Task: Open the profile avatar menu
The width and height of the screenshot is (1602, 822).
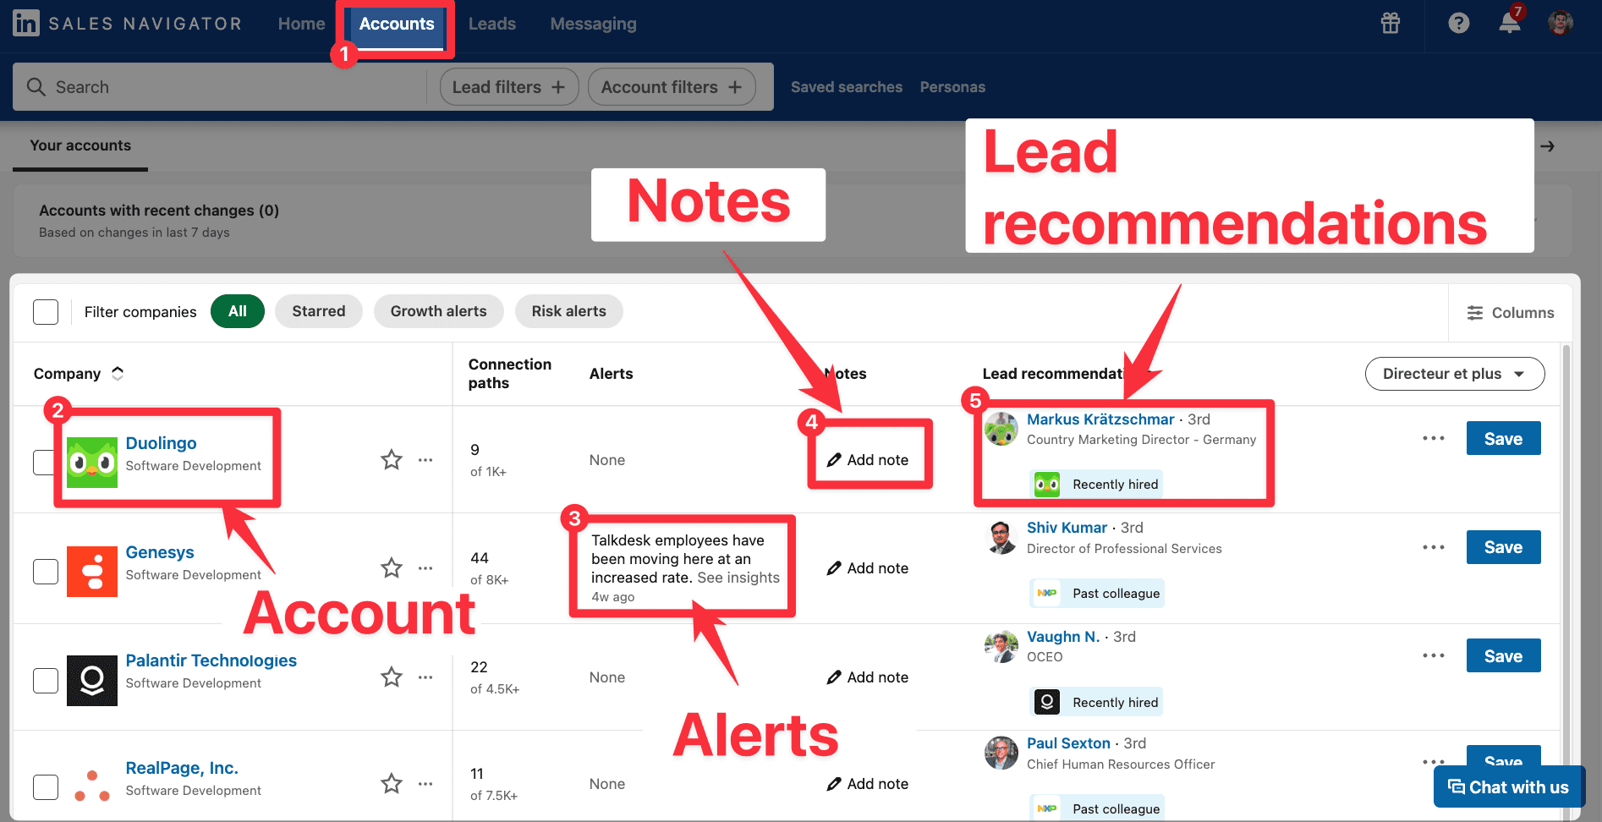Action: point(1561,23)
